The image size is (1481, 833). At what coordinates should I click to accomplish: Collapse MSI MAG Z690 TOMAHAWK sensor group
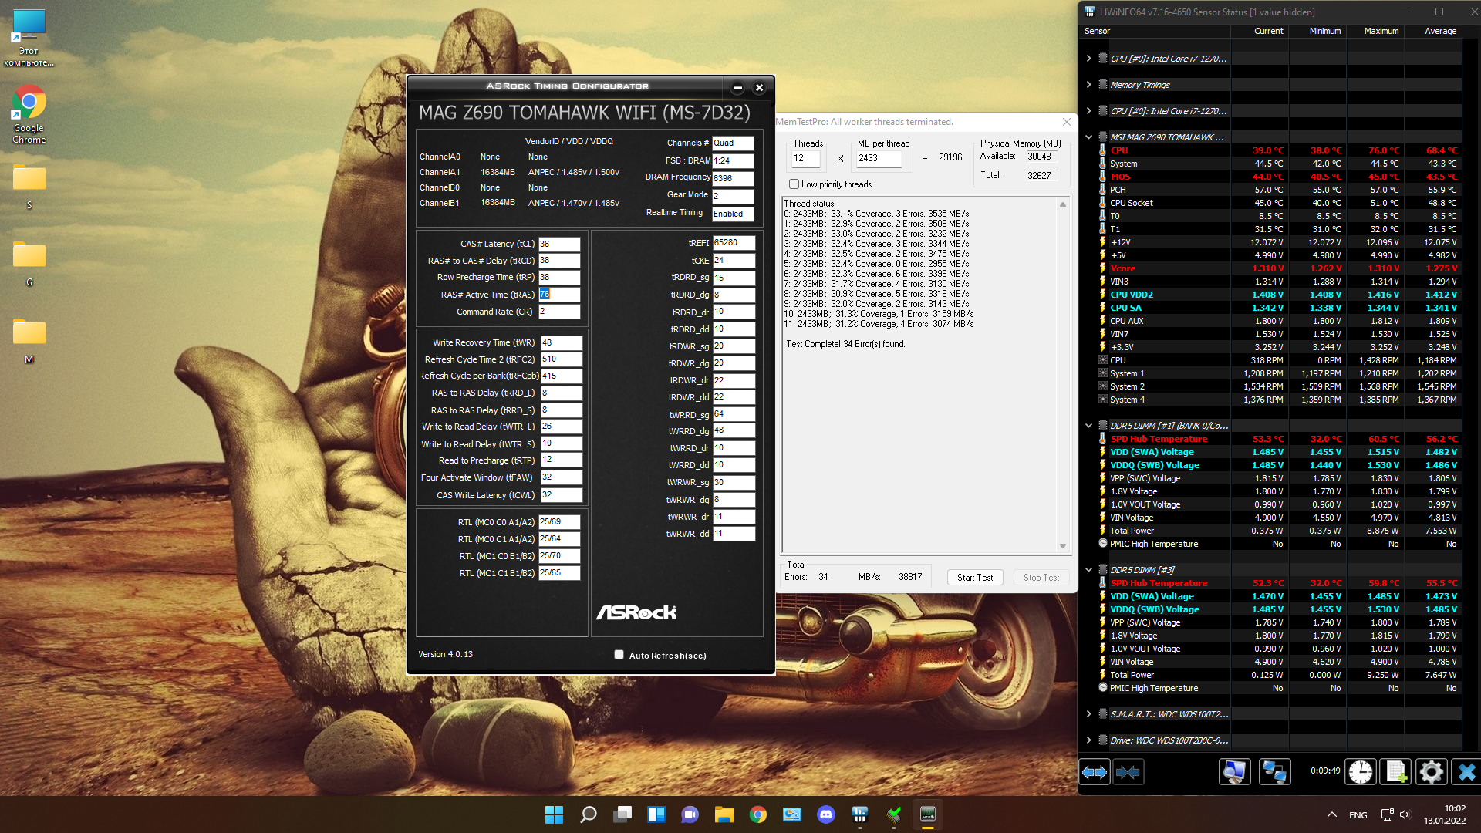(1088, 137)
